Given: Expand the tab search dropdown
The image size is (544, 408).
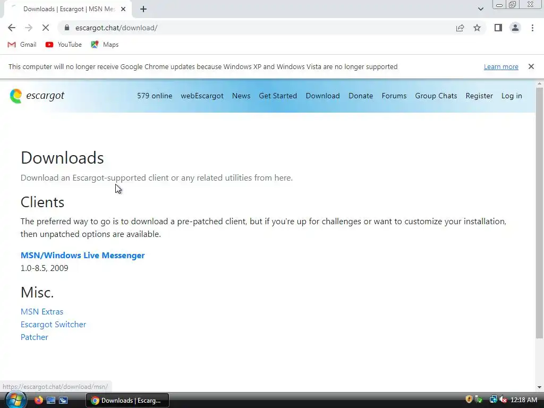Looking at the screenshot, I should 480,9.
